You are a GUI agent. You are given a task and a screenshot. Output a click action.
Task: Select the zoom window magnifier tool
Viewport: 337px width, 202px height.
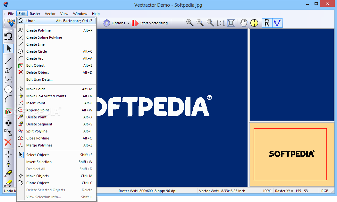[x=210, y=23]
